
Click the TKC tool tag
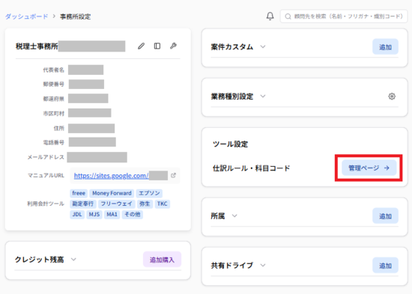click(162, 204)
